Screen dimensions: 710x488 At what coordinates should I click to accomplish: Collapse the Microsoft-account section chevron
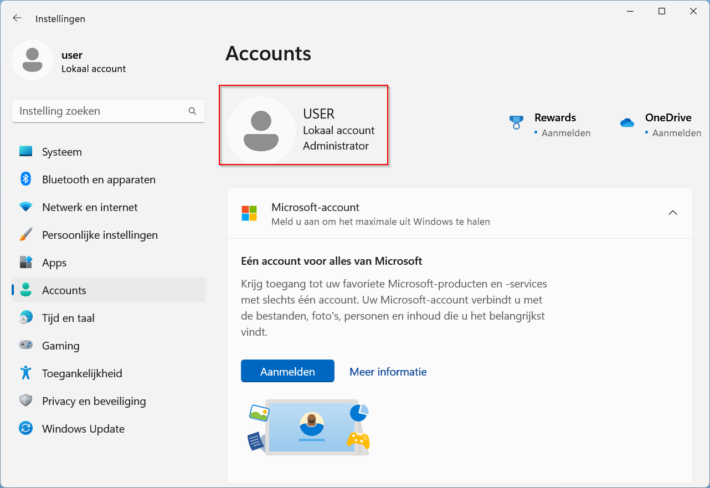(673, 213)
